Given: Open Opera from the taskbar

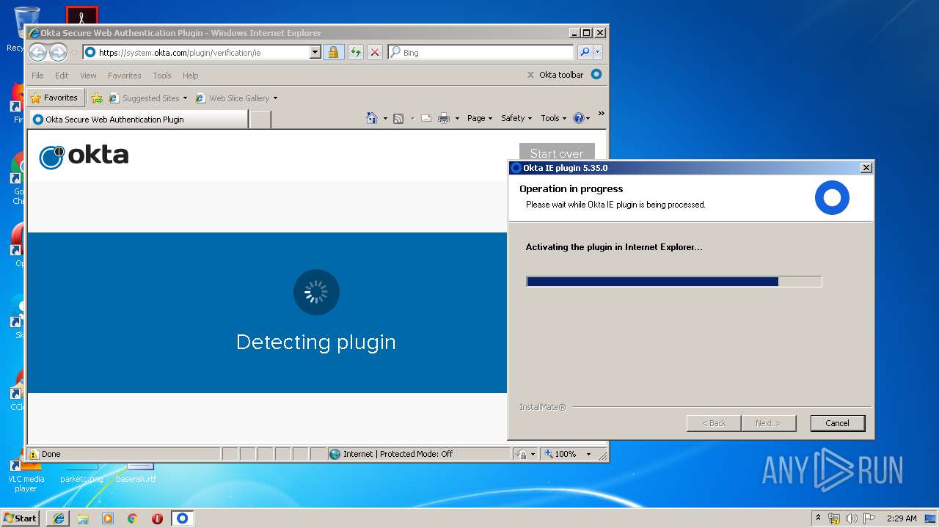Looking at the screenshot, I should tap(157, 518).
